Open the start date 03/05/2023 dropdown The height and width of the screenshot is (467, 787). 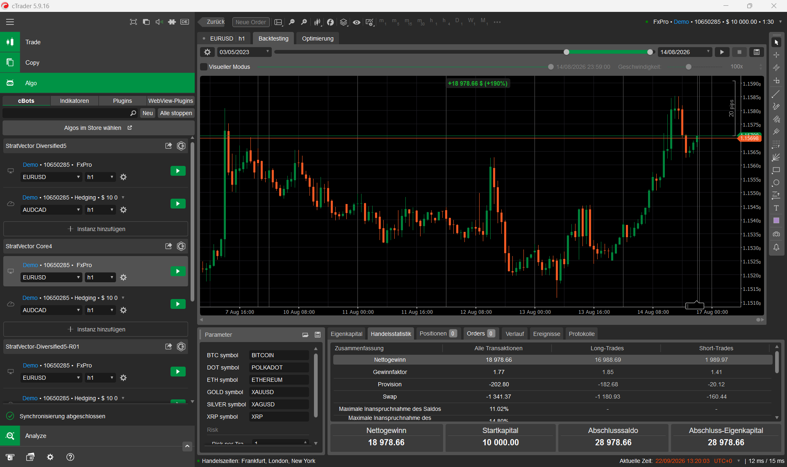(x=244, y=52)
